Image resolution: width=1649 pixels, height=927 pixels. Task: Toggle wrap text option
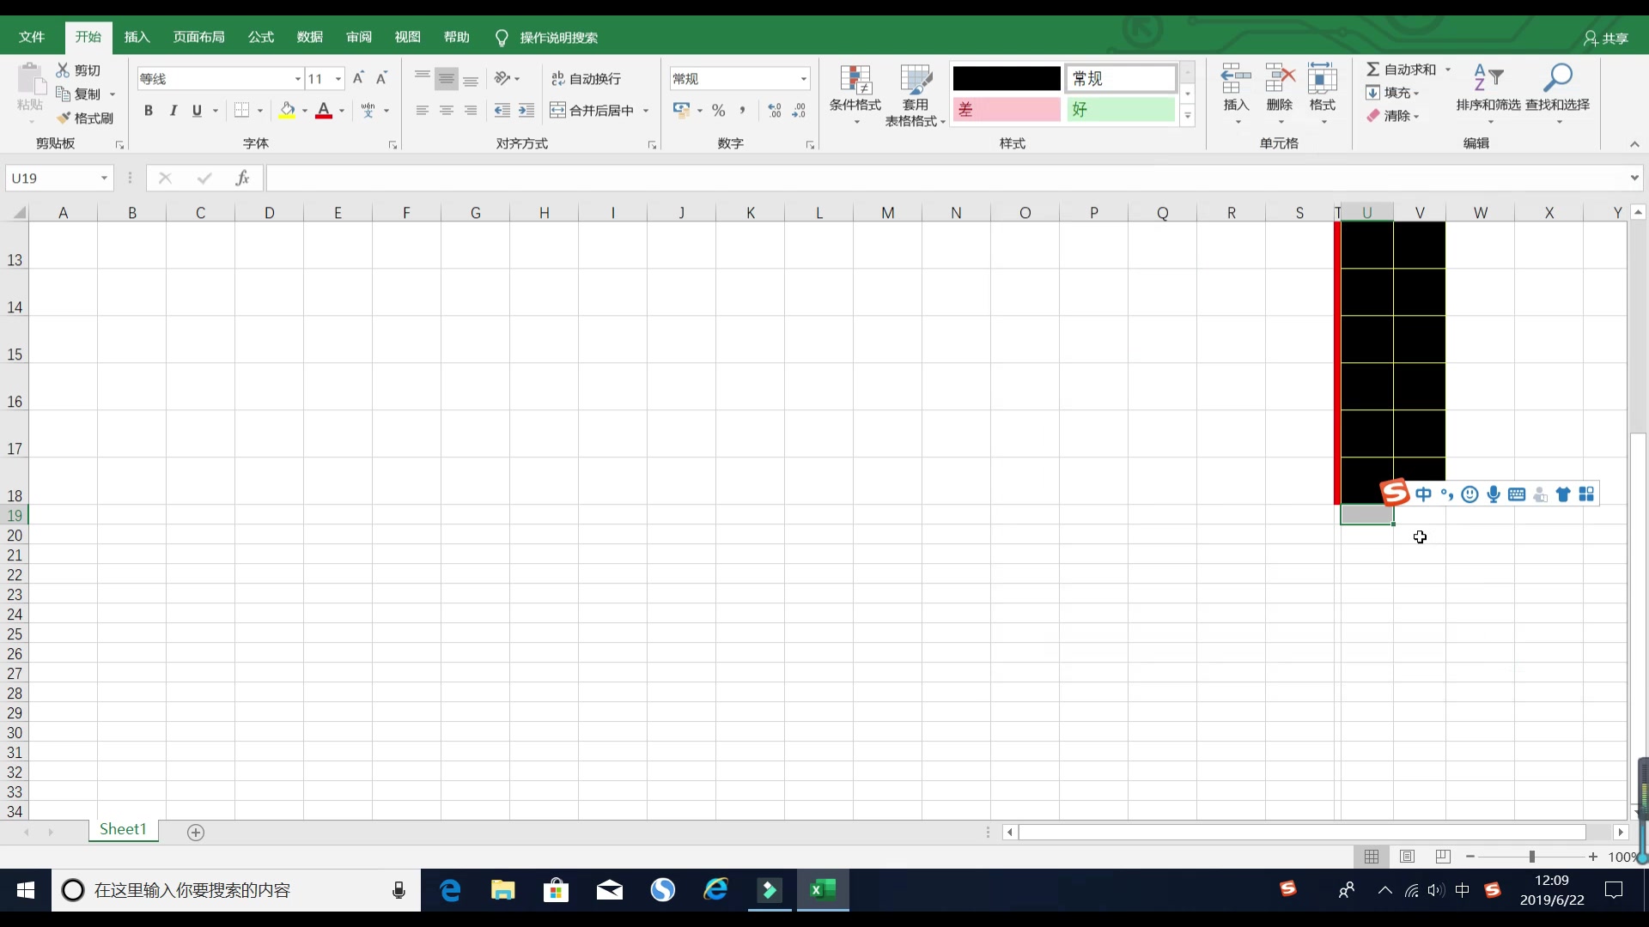pyautogui.click(x=586, y=79)
